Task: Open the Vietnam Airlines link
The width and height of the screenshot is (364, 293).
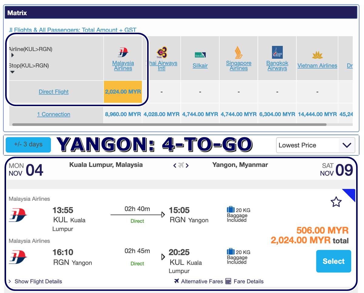Action: 317,66
